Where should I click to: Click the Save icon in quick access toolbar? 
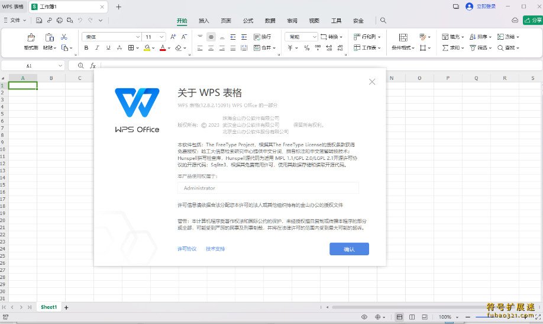point(39,21)
